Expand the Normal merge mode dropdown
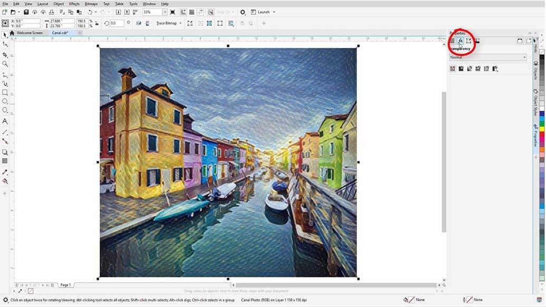 coord(524,57)
